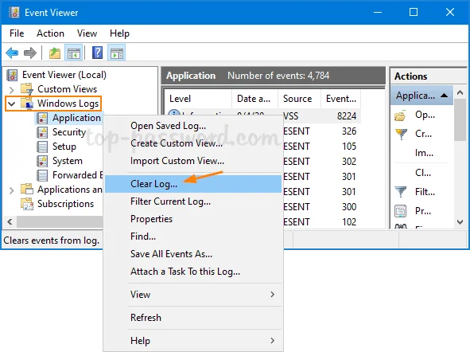This screenshot has width=470, height=352.
Task: Select the ESENT event row with ID 105
Action: point(321,147)
